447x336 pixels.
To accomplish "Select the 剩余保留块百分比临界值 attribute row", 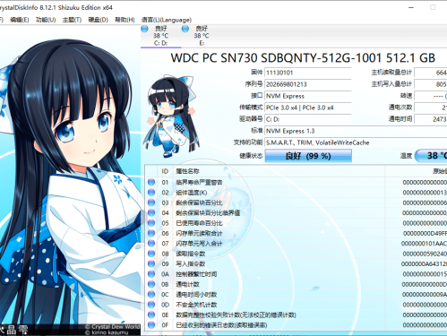I will point(296,212).
